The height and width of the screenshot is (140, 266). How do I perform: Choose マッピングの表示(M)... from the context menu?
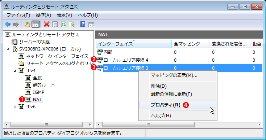tap(178, 75)
